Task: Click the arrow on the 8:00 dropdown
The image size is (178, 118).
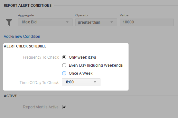Action: pos(95,82)
